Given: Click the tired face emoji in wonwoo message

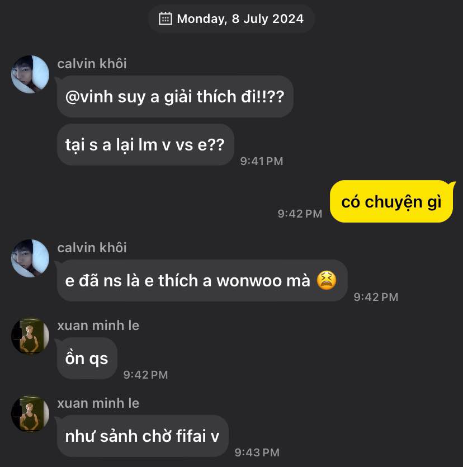Looking at the screenshot, I should click(327, 280).
